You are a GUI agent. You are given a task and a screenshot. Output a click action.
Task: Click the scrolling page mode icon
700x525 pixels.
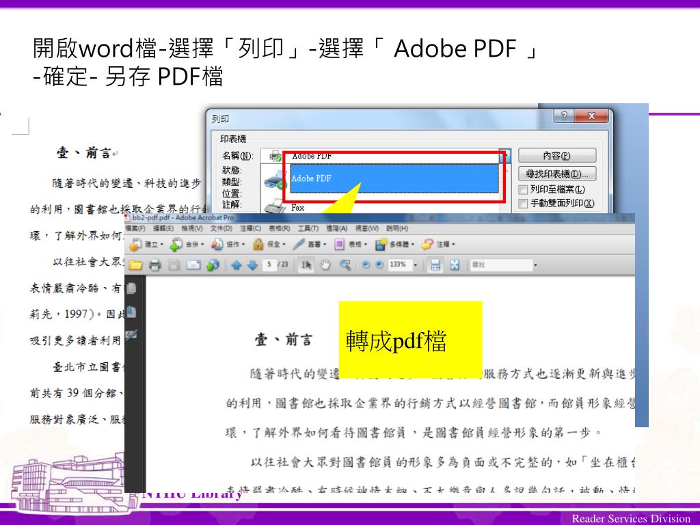[435, 265]
